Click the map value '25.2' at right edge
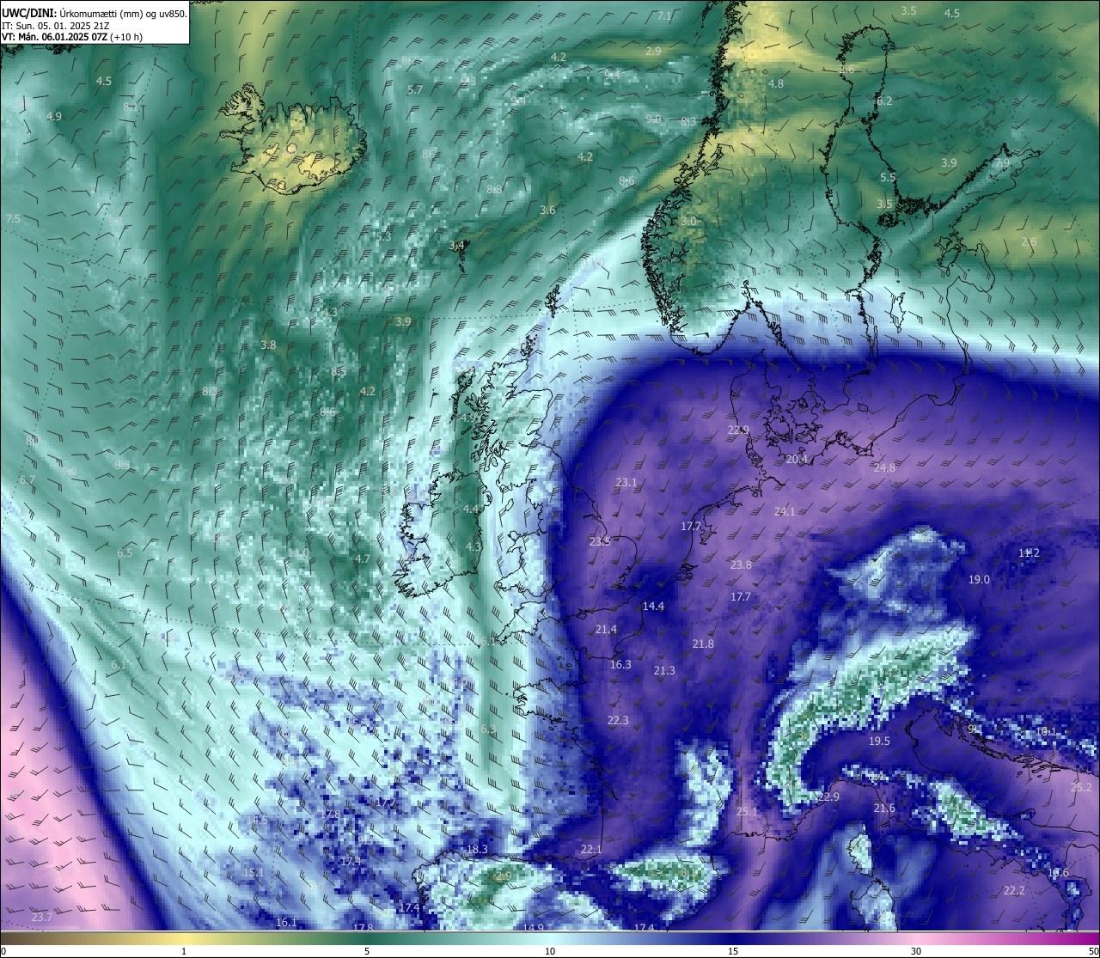This screenshot has width=1100, height=958. click(x=1081, y=788)
